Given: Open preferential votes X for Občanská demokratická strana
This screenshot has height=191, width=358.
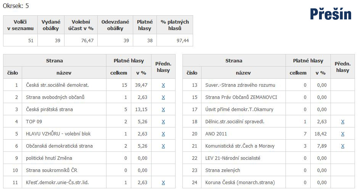Looking at the screenshot, I should pos(163,146).
